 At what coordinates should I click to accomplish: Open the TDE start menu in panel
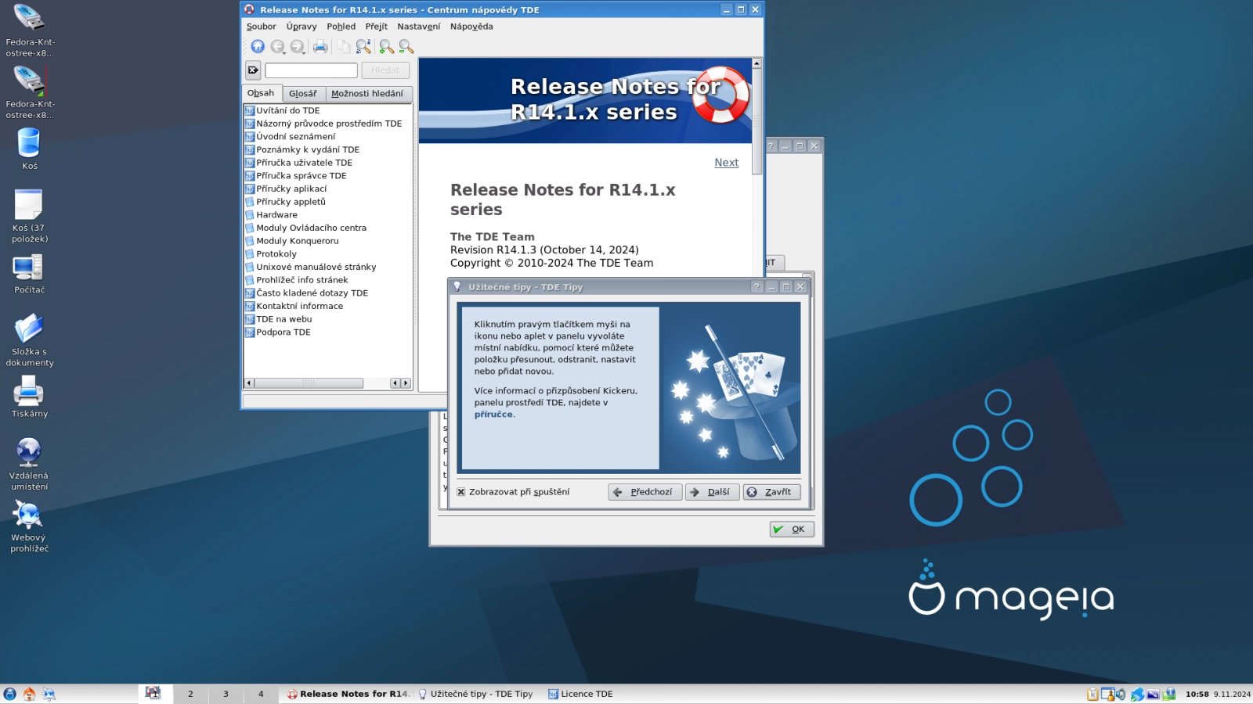[x=9, y=694]
